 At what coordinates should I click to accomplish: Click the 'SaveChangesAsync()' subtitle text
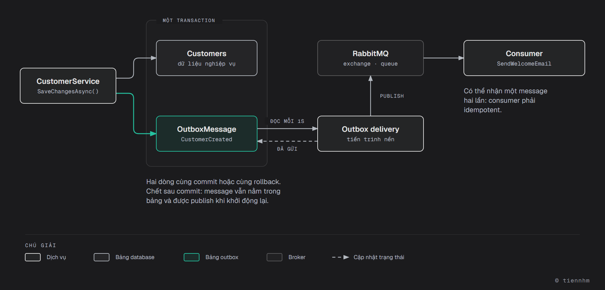(68, 91)
